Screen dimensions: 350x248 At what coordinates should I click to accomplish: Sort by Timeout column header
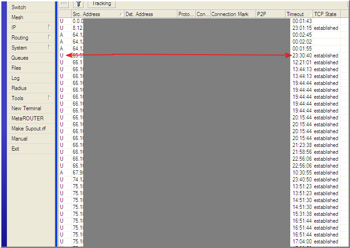pyautogui.click(x=299, y=14)
